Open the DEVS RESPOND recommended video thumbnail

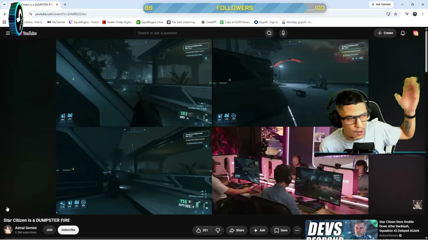[341, 230]
